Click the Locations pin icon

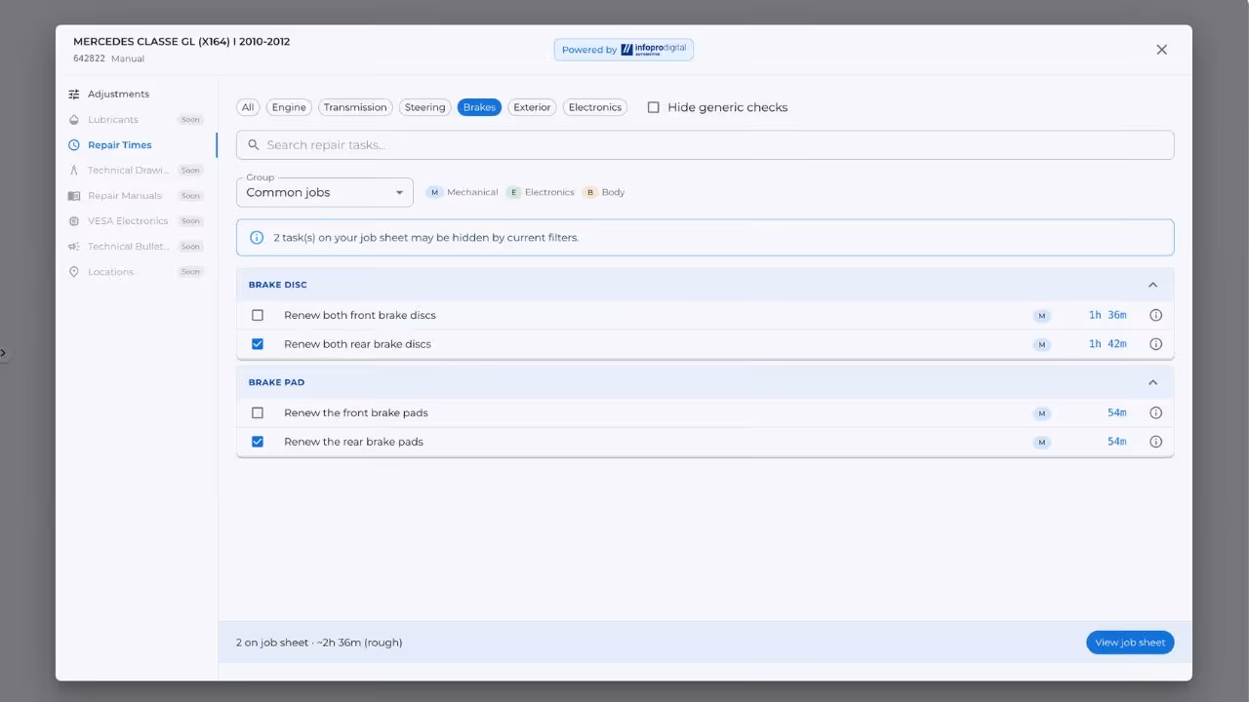[74, 272]
